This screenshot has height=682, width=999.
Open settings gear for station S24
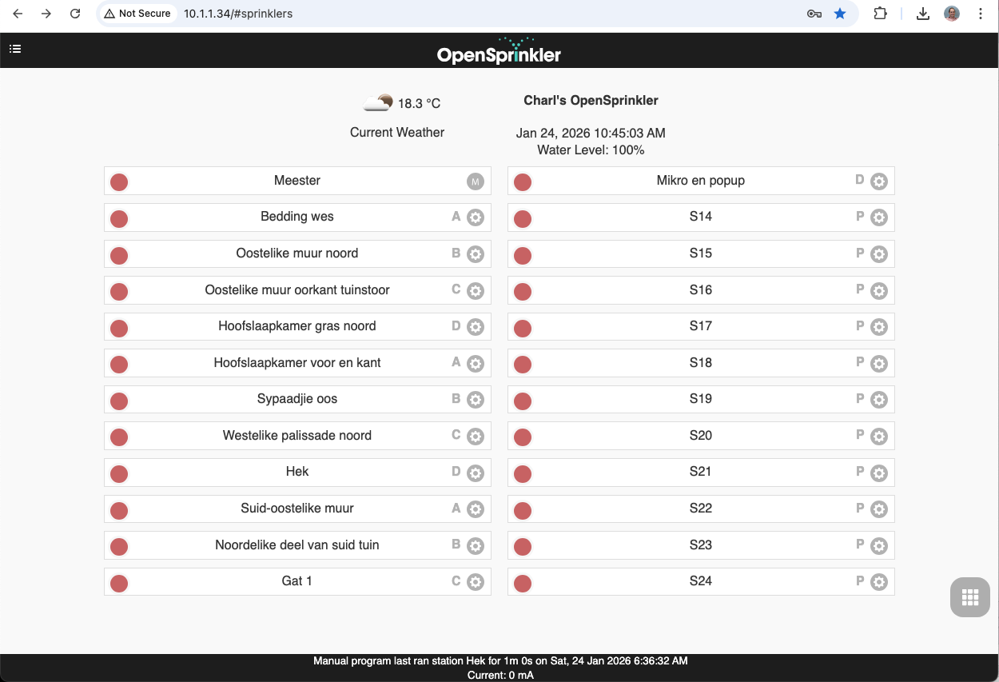click(879, 582)
